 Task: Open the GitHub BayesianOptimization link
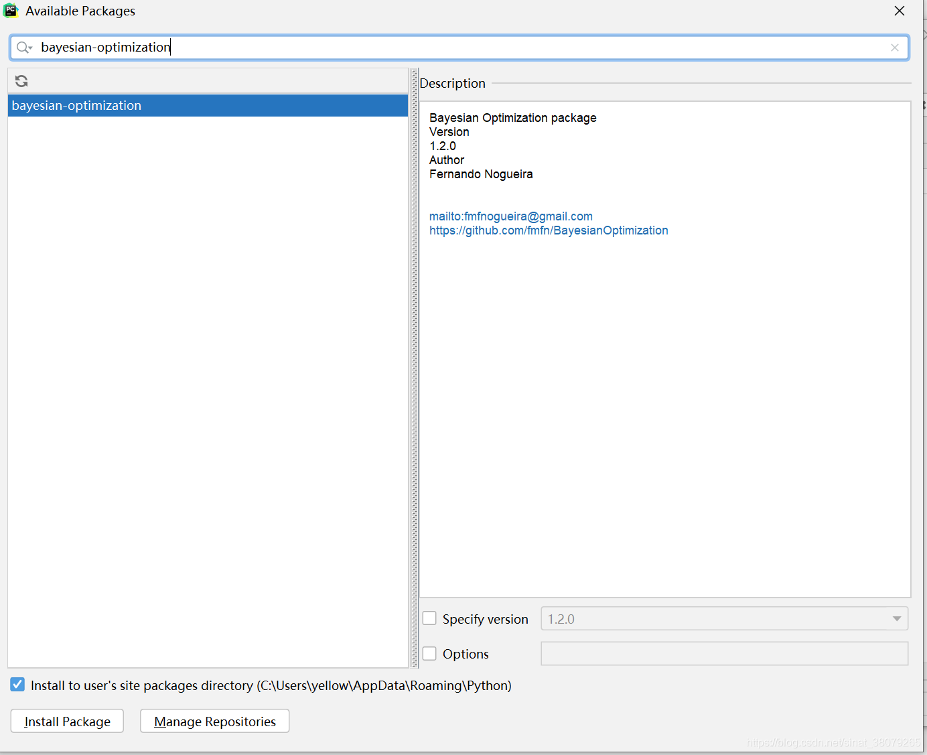(549, 230)
